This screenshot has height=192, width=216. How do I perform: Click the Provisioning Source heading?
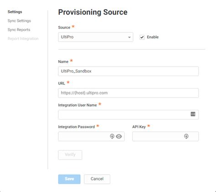pos(93,12)
